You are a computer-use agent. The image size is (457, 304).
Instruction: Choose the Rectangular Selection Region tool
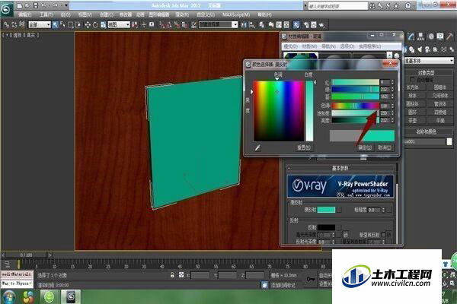[x=71, y=25]
